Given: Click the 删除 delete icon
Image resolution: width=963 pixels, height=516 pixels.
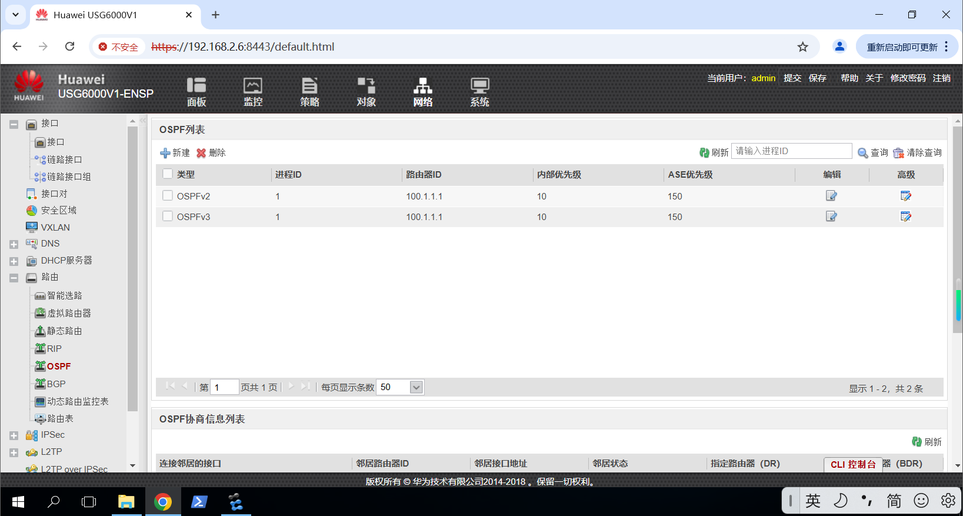Looking at the screenshot, I should [x=201, y=153].
